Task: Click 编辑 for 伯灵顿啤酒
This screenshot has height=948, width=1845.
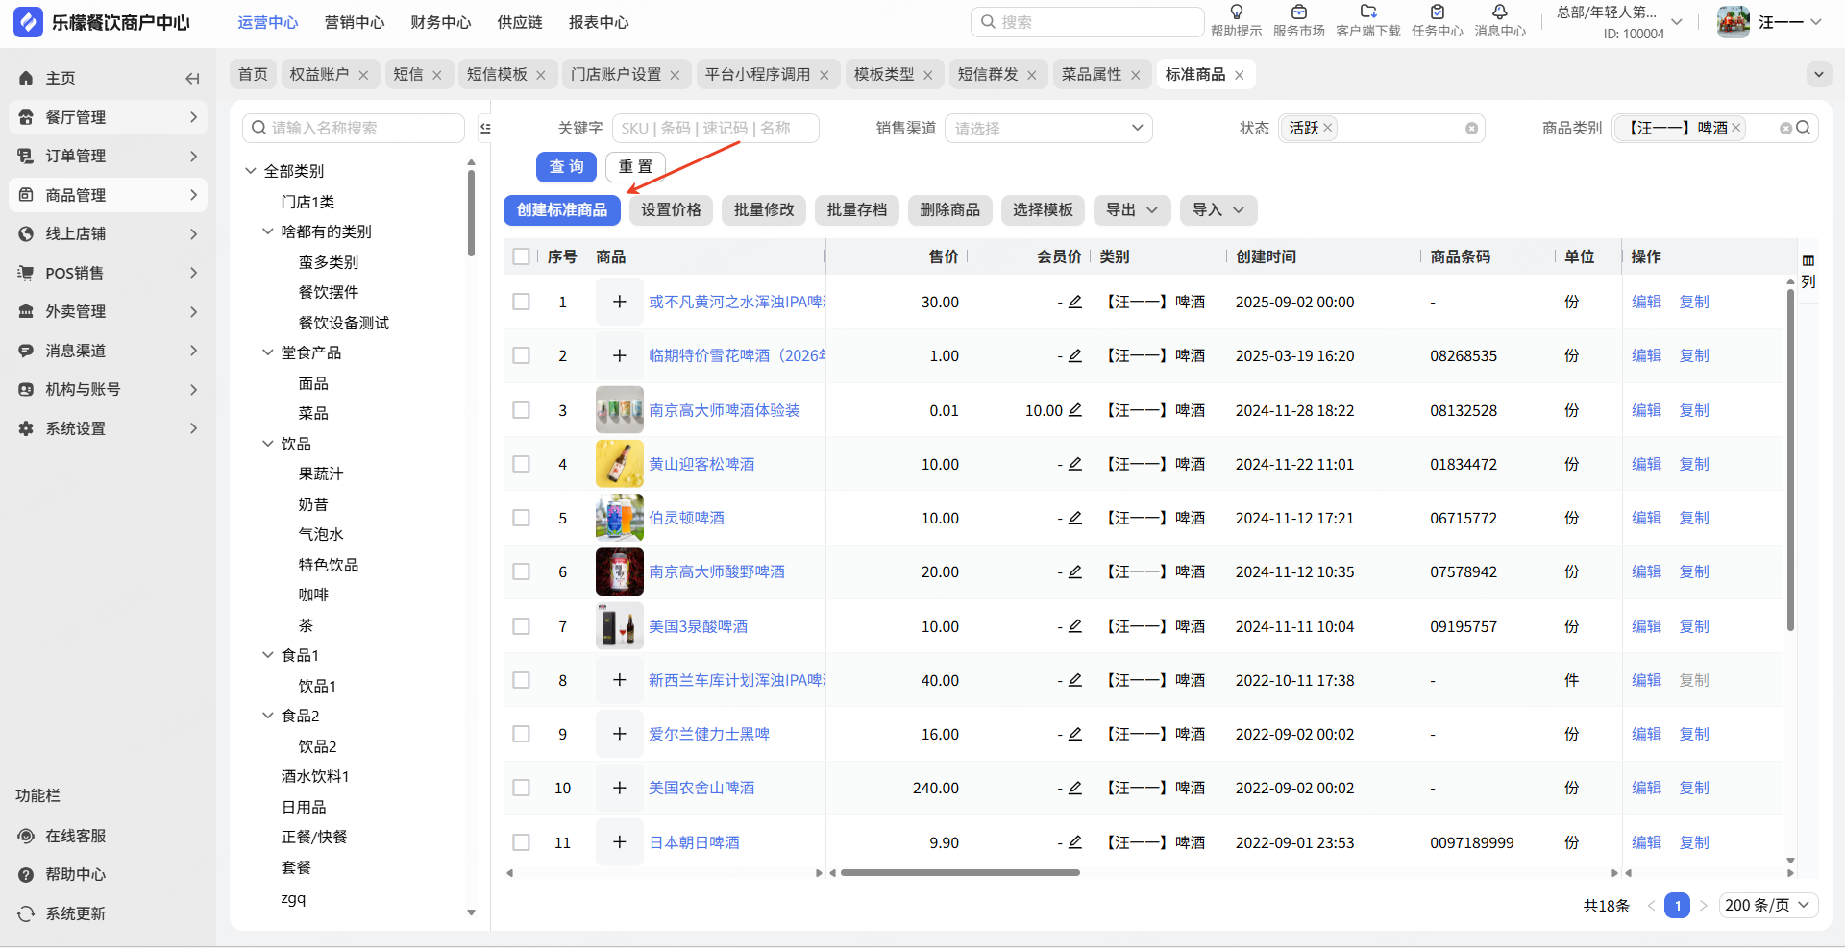Action: [1646, 518]
